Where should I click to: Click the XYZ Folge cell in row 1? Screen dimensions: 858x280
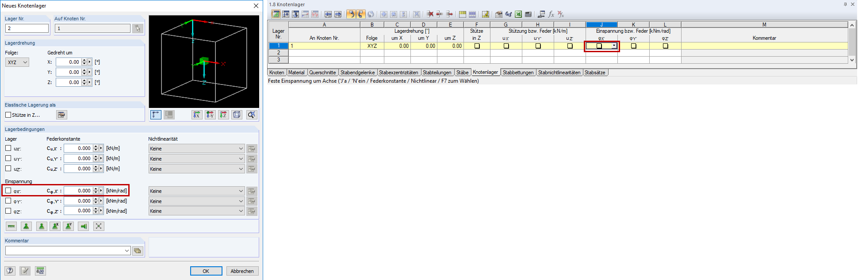pos(372,46)
